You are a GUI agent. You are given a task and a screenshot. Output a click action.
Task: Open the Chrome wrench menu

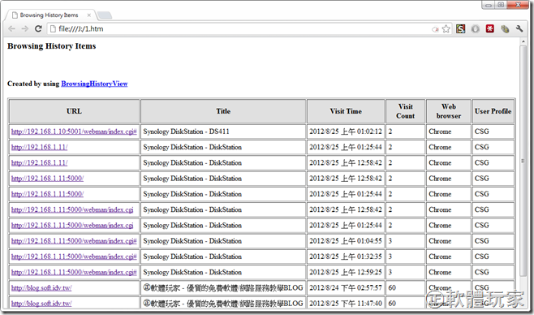(519, 29)
